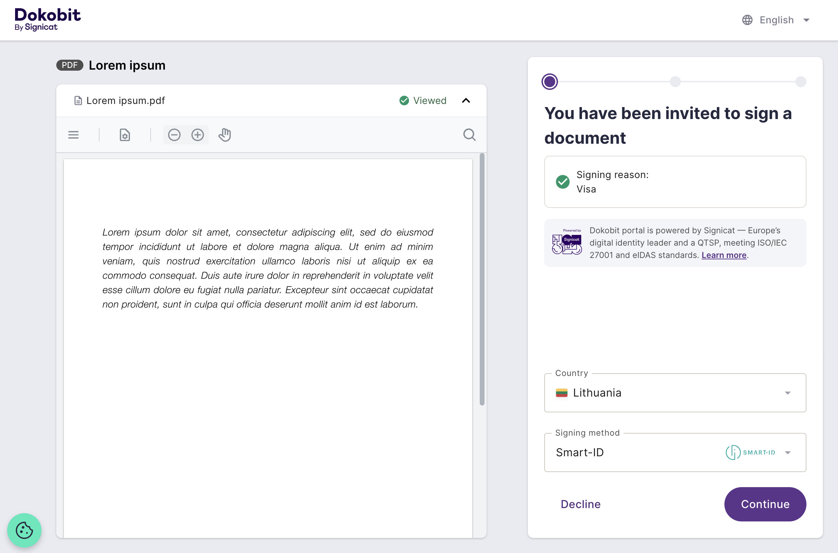Click the PDF viewer vertical scrollbar
The image size is (838, 553).
(482, 279)
